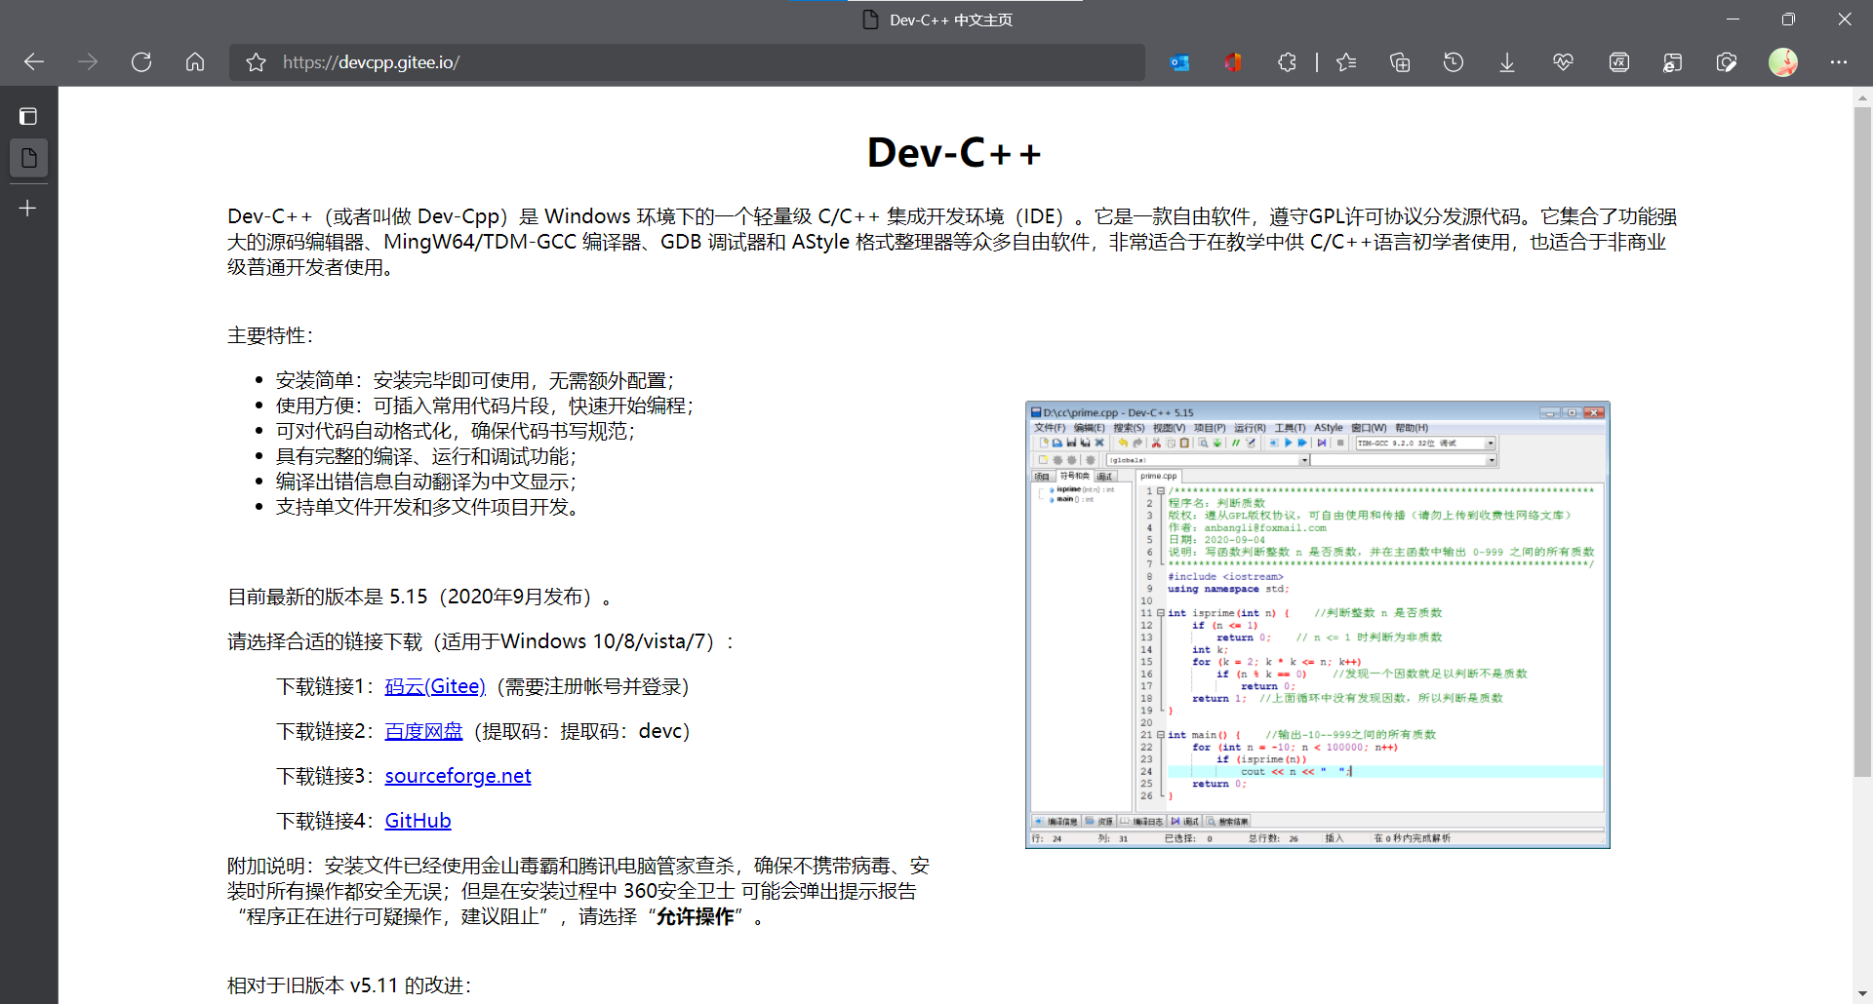This screenshot has width=1873, height=1004.
Task: Open the Outlook extension icon
Action: coord(1179,62)
